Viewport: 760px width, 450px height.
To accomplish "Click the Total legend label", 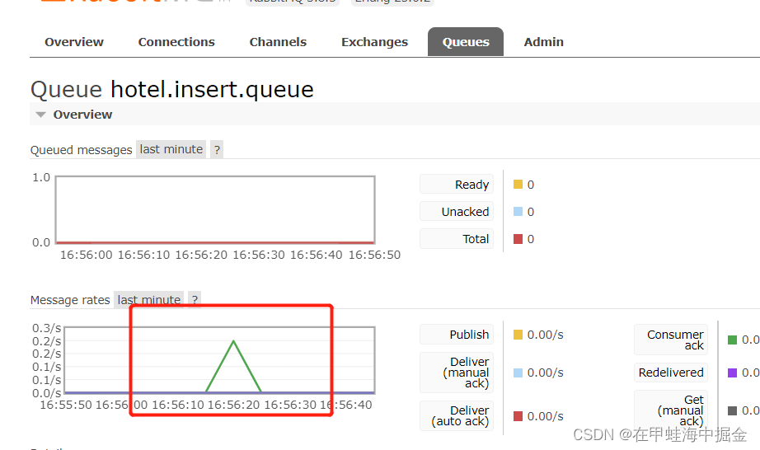I will [457, 239].
